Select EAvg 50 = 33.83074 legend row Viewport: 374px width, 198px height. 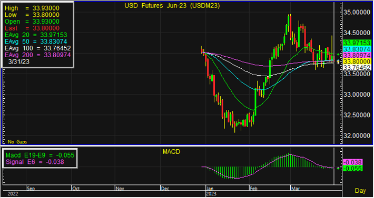tap(36, 41)
